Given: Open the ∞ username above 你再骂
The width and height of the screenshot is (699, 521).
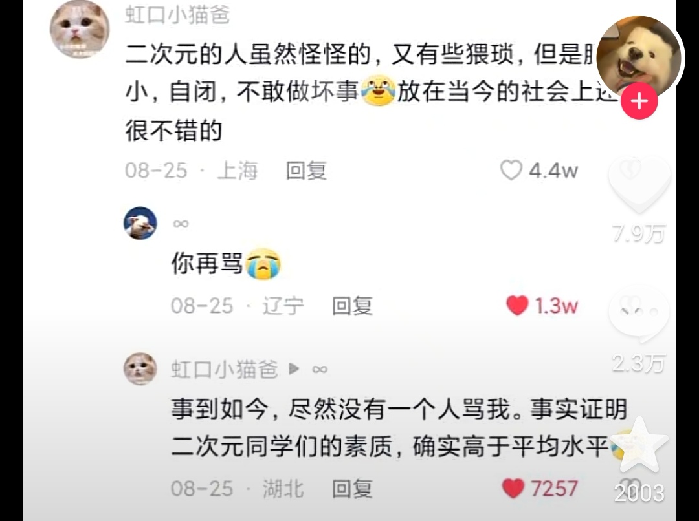Looking at the screenshot, I should (x=181, y=223).
